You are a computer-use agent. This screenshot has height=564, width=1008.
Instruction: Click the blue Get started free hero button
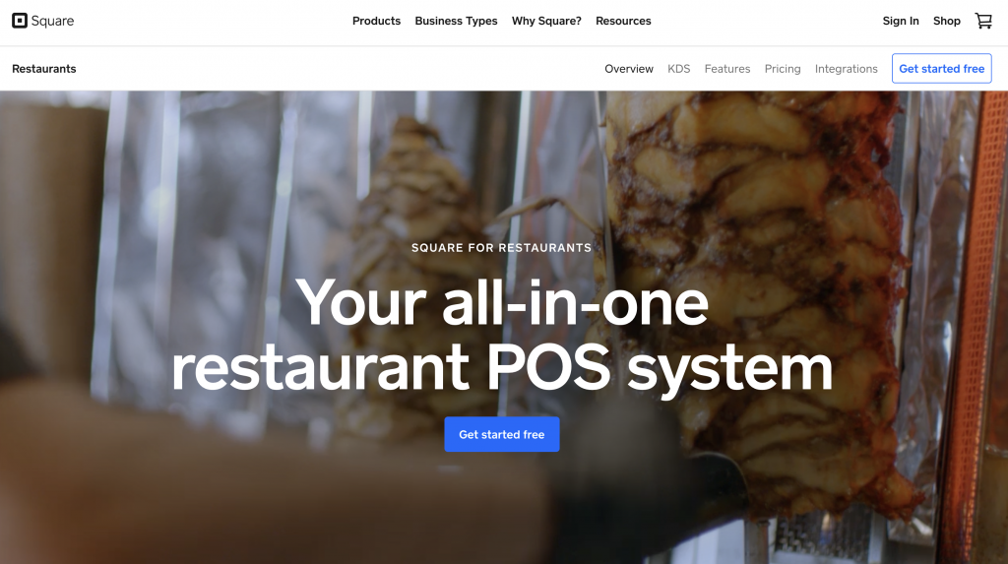click(x=502, y=434)
